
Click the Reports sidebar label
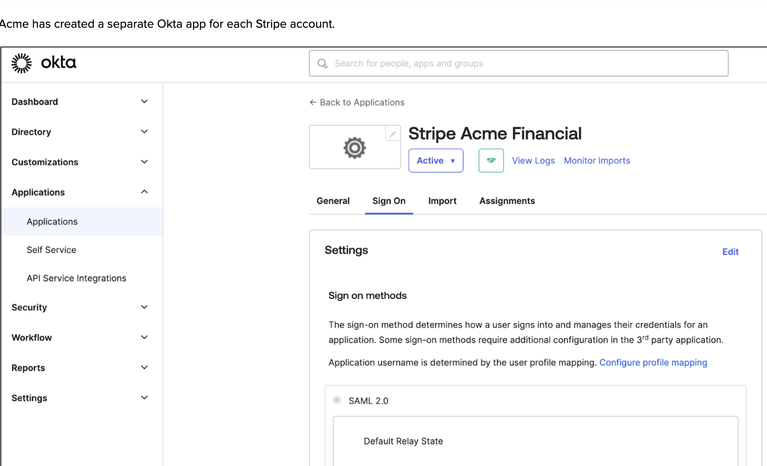pyautogui.click(x=28, y=368)
